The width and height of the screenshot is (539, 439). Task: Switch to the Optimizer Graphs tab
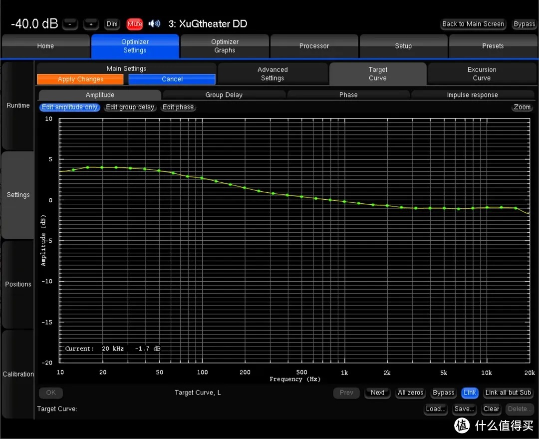[x=225, y=46]
